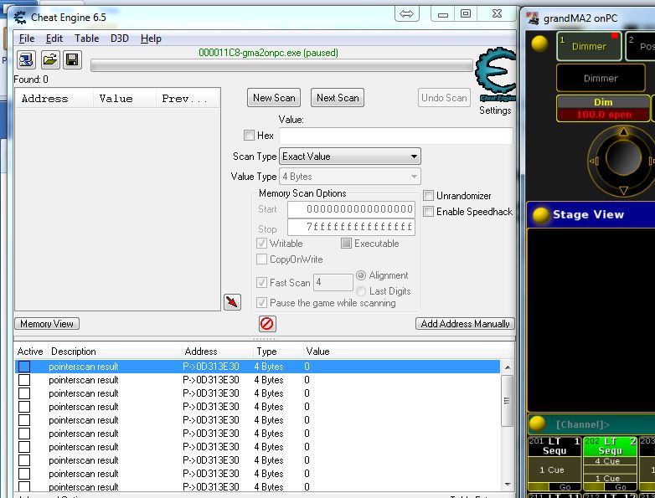This screenshot has height=498, width=655.
Task: Toggle the Writable checkbox
Action: [x=261, y=243]
